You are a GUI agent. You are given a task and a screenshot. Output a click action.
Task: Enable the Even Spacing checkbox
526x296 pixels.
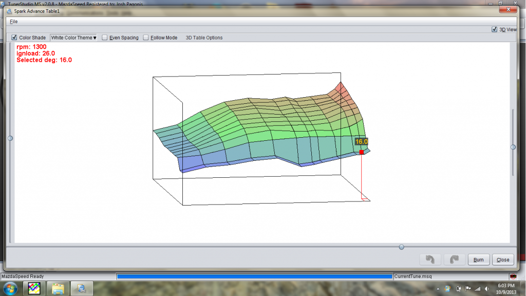tap(105, 38)
